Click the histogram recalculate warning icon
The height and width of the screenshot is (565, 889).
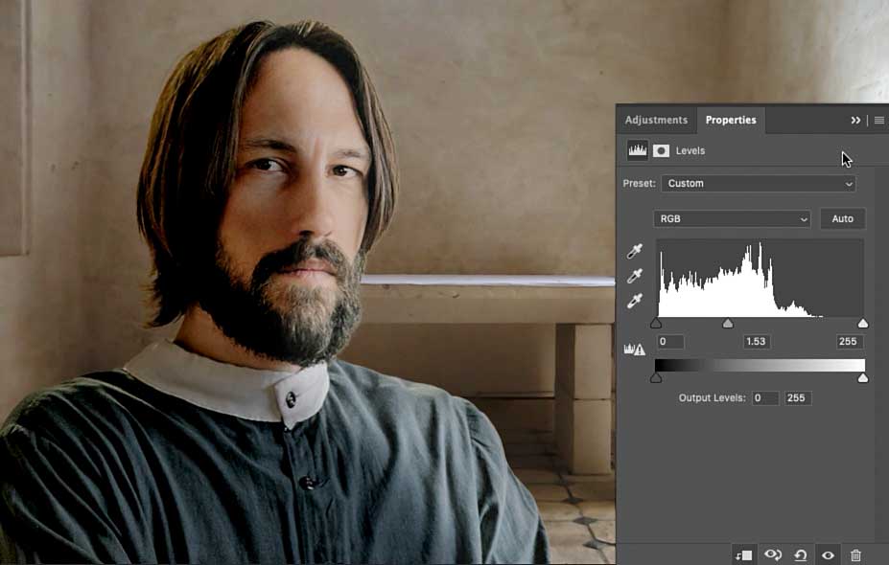[635, 349]
